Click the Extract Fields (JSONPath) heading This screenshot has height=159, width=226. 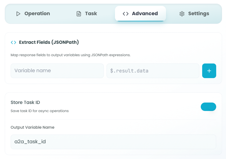[49, 42]
